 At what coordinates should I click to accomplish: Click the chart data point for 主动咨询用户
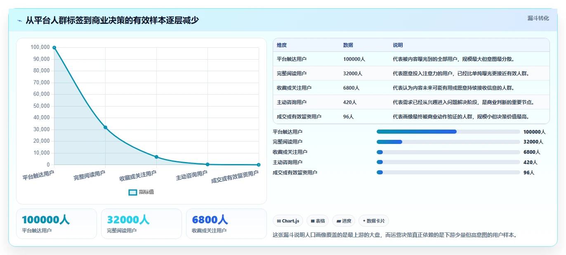coord(208,165)
